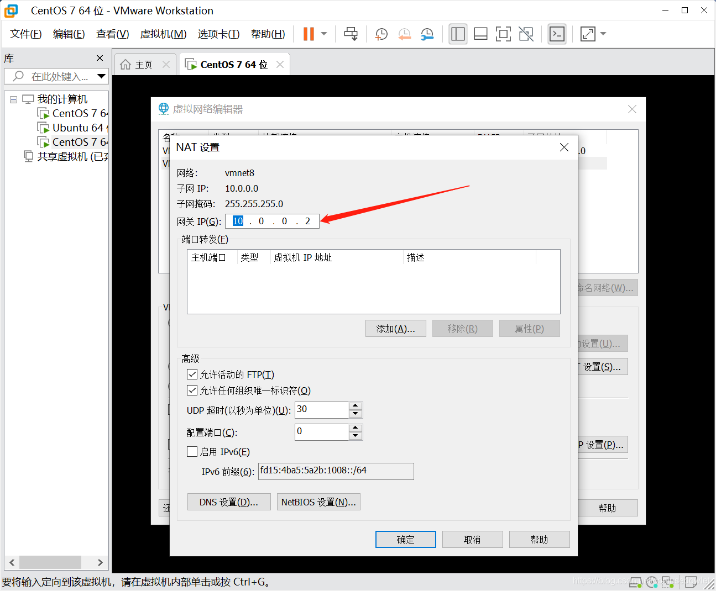The image size is (716, 591).
Task: Click the 配置端口 field showing 0
Action: click(322, 432)
